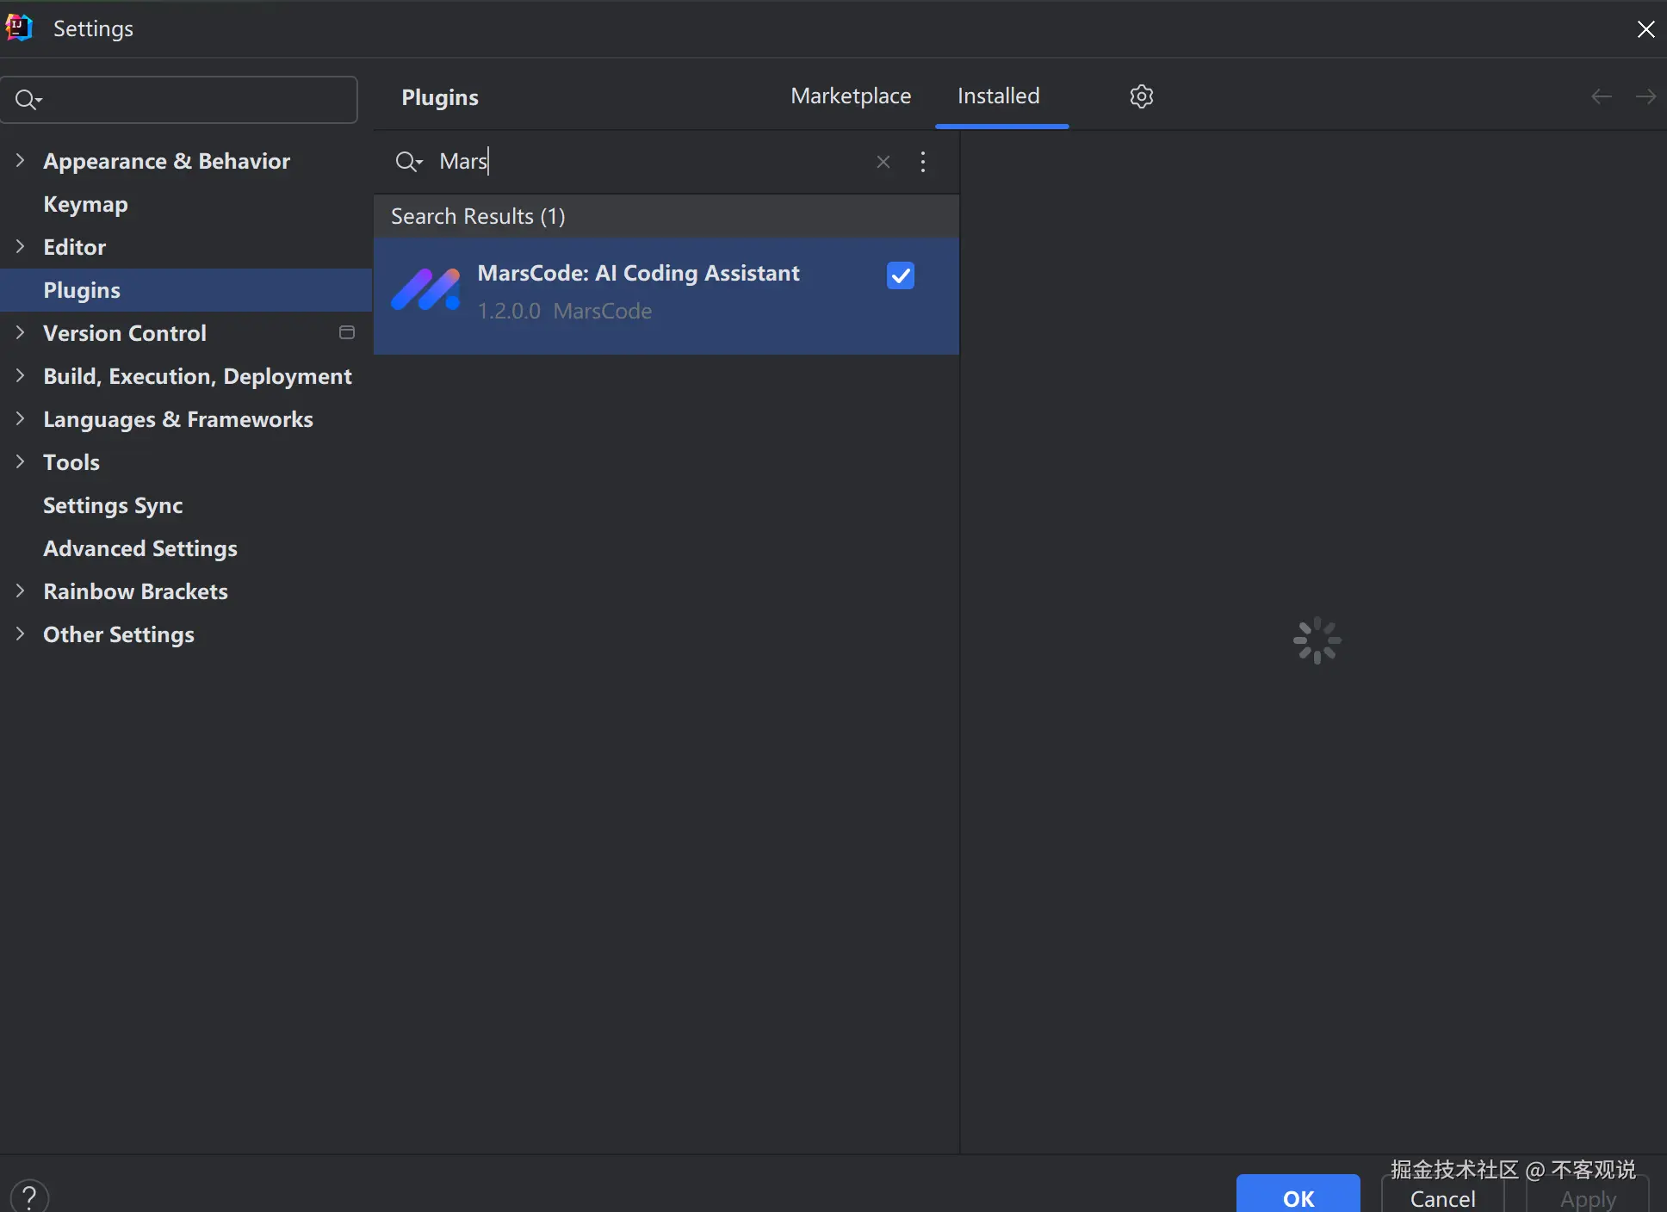The image size is (1667, 1212).
Task: Open the Keymap settings page
Action: 85,204
